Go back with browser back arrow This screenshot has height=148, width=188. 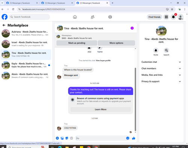tap(3, 9)
